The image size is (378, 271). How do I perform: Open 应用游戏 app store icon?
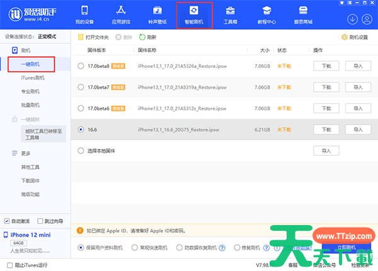(120, 14)
